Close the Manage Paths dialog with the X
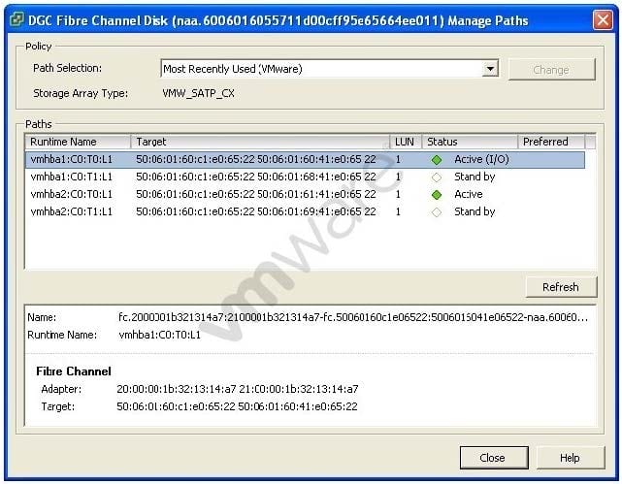 click(x=603, y=19)
